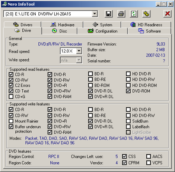
Task: Toggle C2 Errors checkbox
Action: [11, 85]
